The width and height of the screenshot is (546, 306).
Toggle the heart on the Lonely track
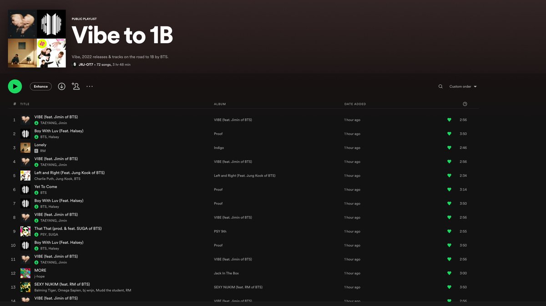449,148
